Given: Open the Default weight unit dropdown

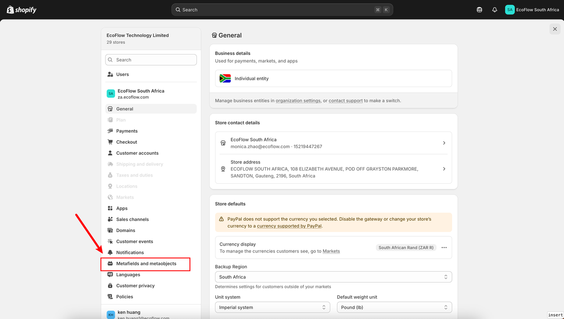Looking at the screenshot, I should [394, 308].
